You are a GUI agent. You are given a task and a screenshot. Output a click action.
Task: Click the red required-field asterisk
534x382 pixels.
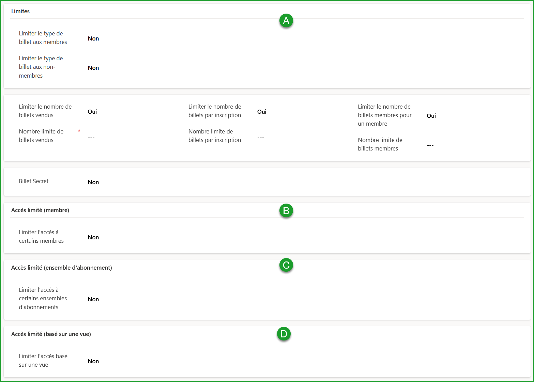tap(79, 131)
